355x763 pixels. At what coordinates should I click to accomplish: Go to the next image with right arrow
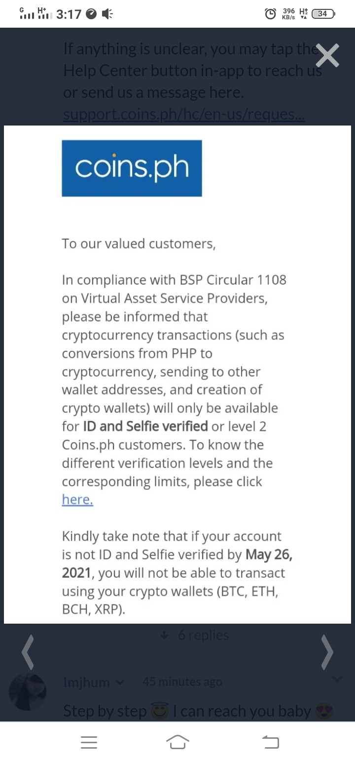[x=327, y=652]
